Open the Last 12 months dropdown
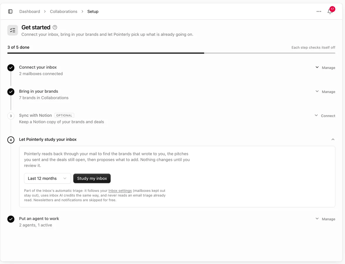 coord(48,178)
